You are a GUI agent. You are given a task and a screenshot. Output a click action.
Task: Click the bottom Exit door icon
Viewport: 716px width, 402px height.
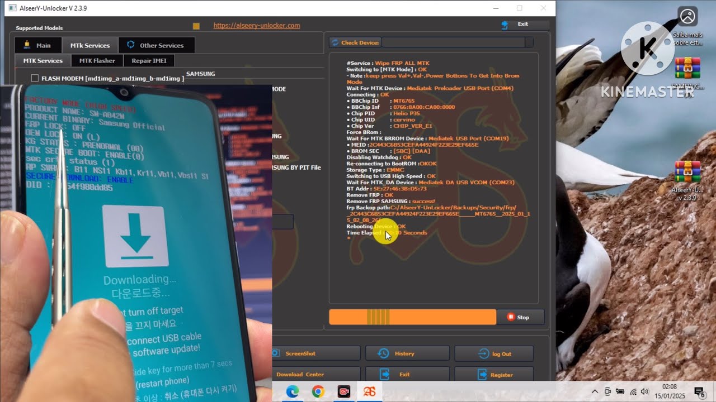click(x=385, y=374)
